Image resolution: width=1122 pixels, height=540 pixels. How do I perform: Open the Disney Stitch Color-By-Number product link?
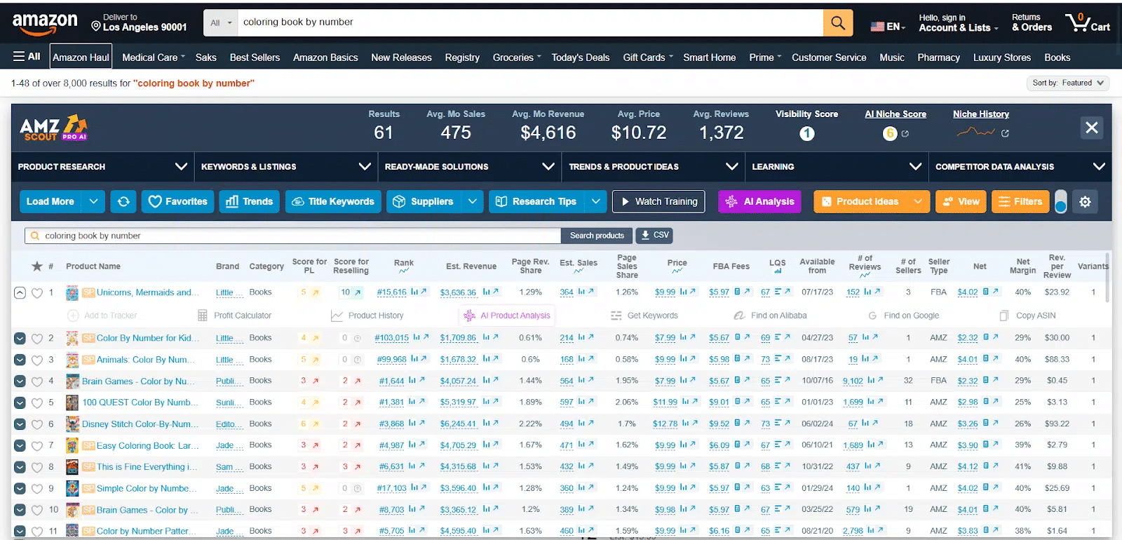[140, 424]
